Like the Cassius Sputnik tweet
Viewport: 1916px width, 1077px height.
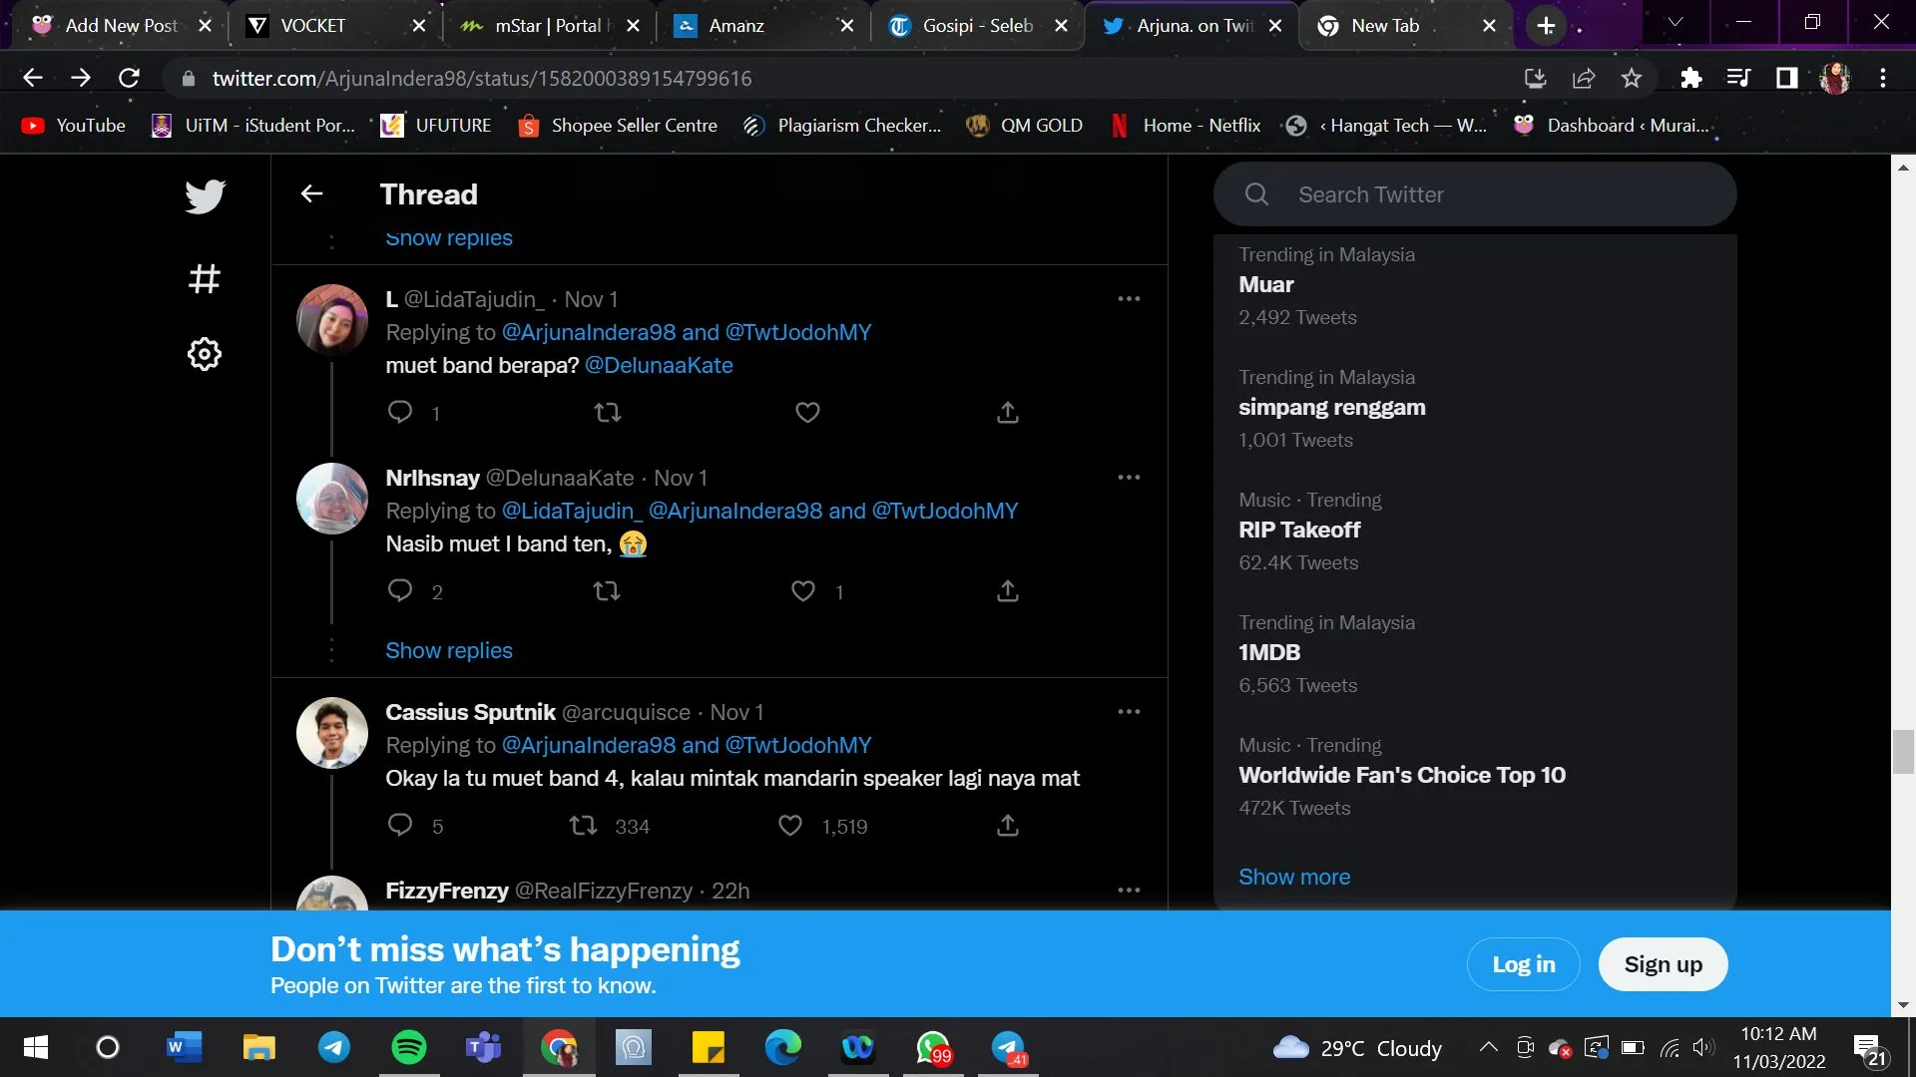pyautogui.click(x=790, y=826)
